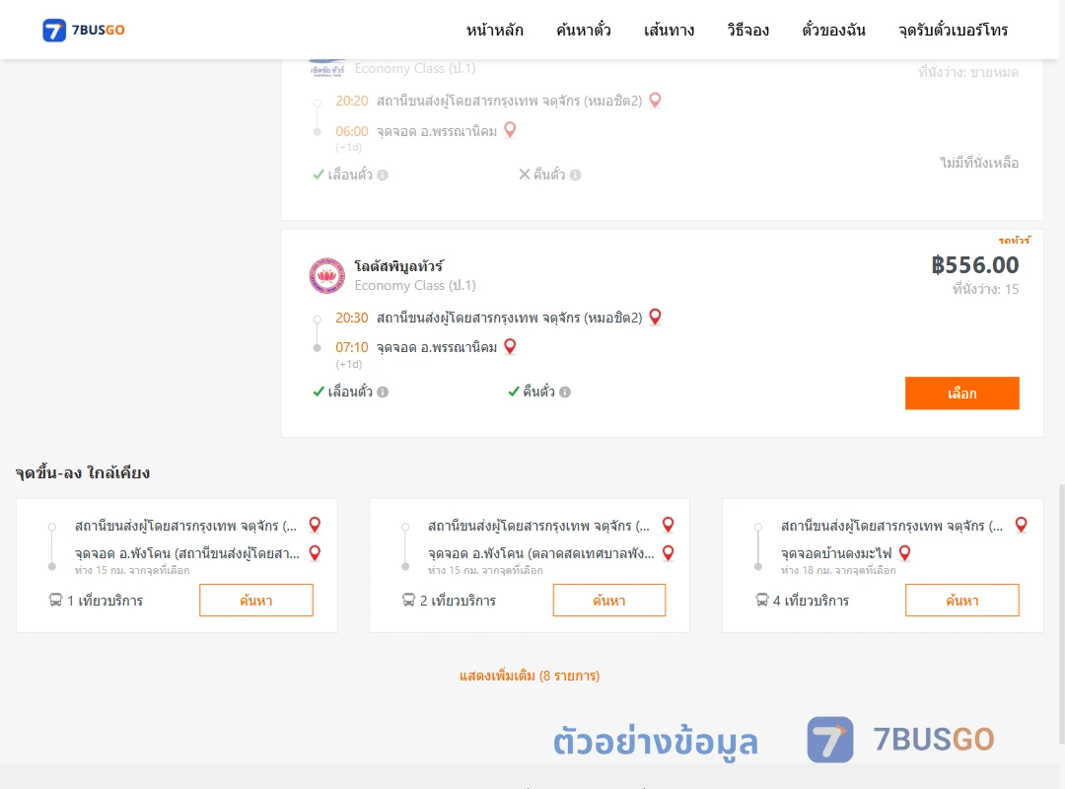The height and width of the screenshot is (789, 1065).
Task: Click info icon next to เลื่อนตั๋ว on the 20:20 trip
Action: point(383,176)
